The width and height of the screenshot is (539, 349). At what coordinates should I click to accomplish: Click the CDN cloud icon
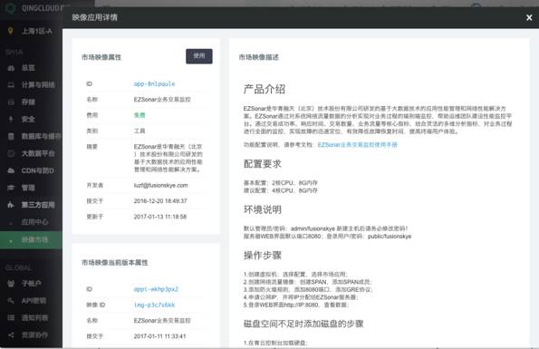(11, 170)
